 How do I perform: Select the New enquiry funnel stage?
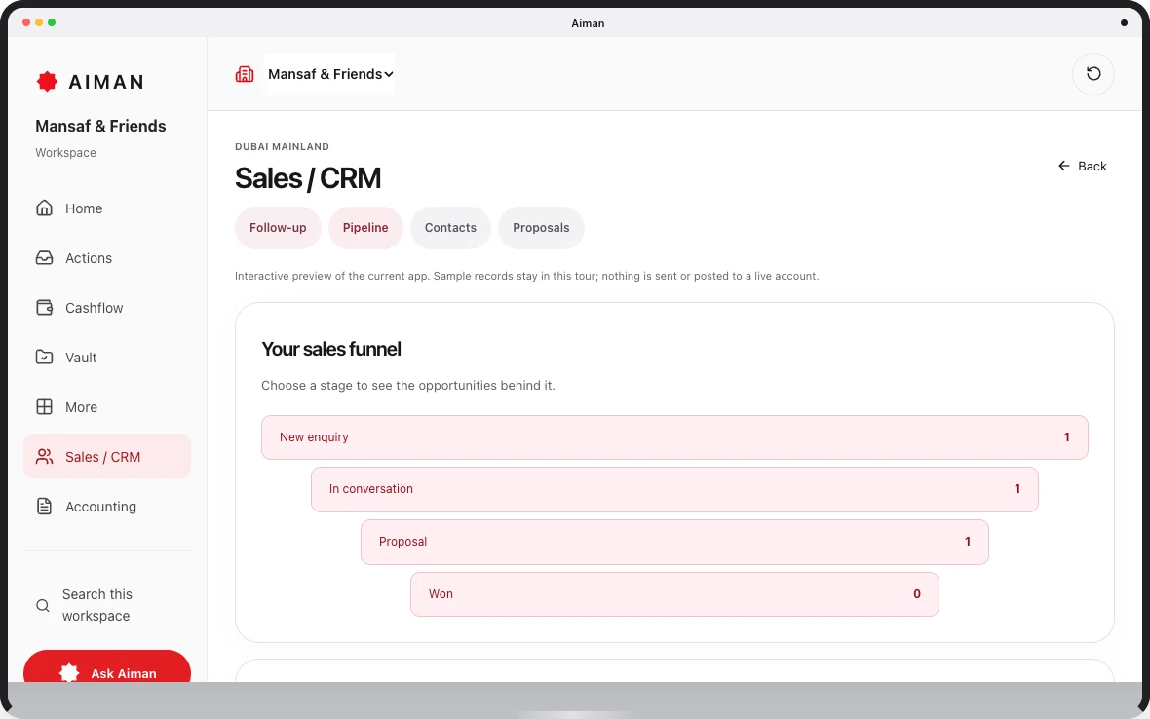coord(674,437)
